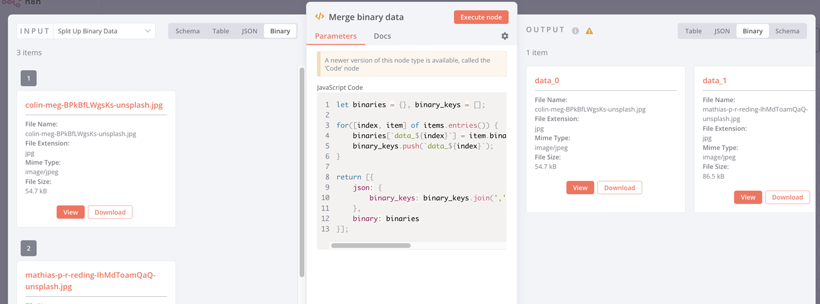Download the data_0 output file
The height and width of the screenshot is (304, 820).
tap(619, 188)
